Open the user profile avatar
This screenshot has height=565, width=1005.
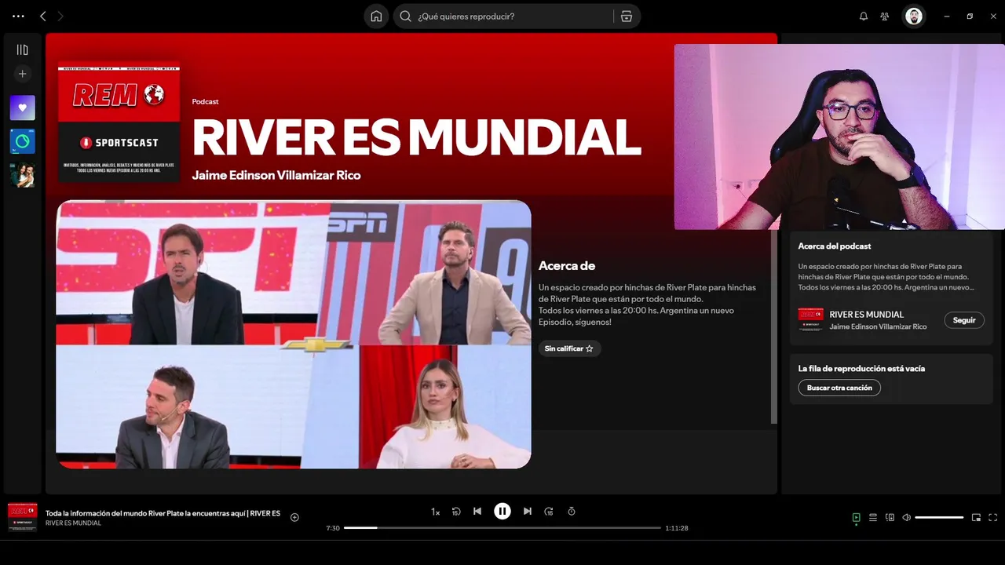913,16
